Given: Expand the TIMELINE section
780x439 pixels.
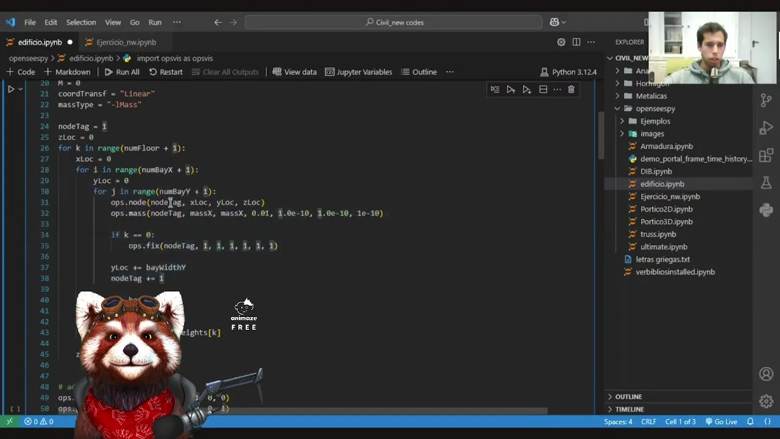Looking at the screenshot, I should point(629,409).
